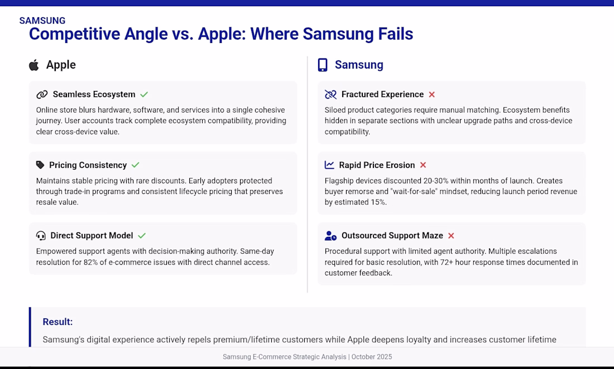
Task: Click the smartphone icon beside Samsung heading
Action: click(x=323, y=65)
